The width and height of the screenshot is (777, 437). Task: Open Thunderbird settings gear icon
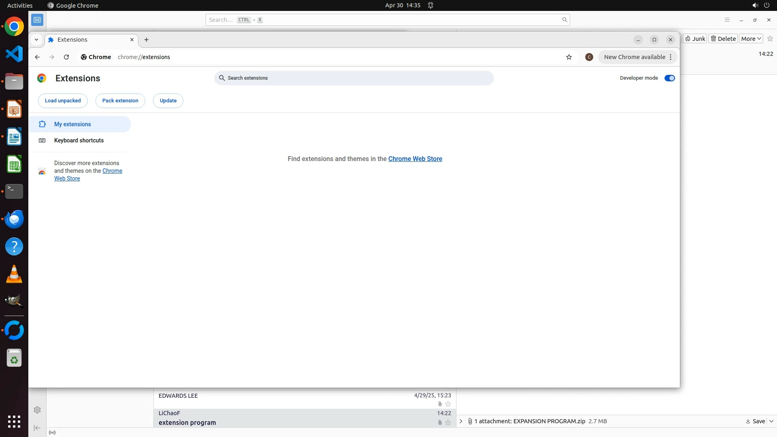tap(37, 410)
